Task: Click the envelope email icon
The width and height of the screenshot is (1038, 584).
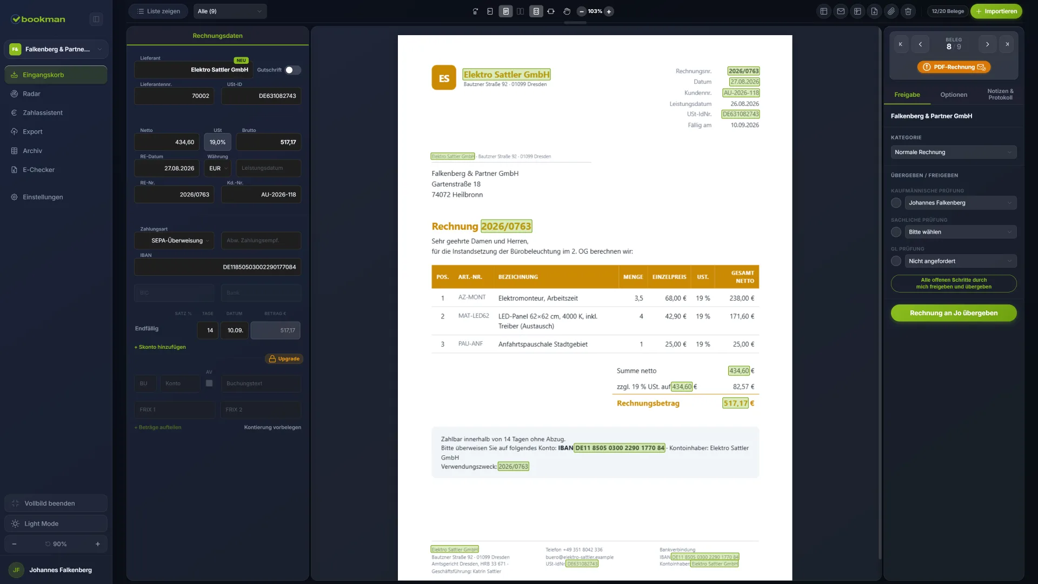Action: tap(841, 11)
